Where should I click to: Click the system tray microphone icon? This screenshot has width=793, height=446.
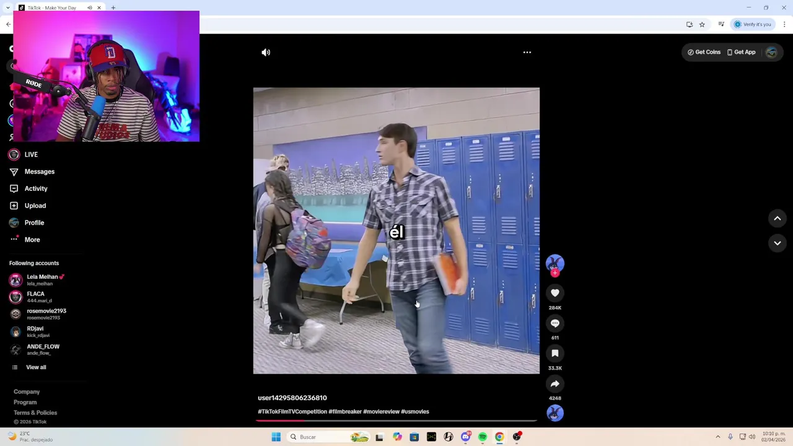[x=730, y=437]
